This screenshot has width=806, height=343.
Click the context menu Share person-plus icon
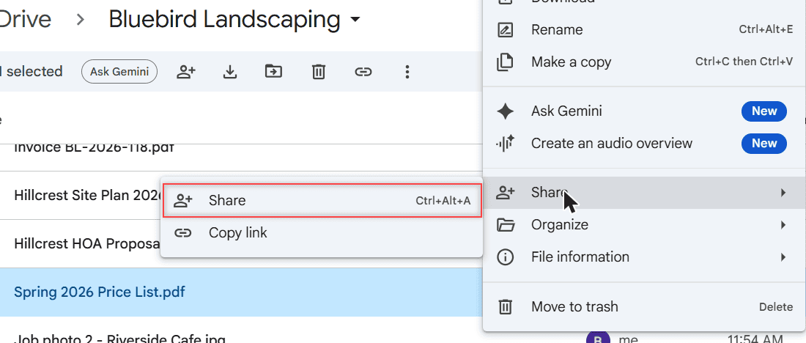tap(506, 193)
